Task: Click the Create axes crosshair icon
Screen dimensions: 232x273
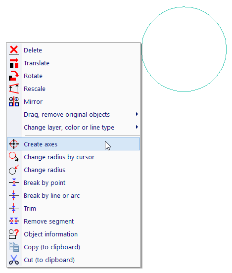Action: pyautogui.click(x=14, y=144)
